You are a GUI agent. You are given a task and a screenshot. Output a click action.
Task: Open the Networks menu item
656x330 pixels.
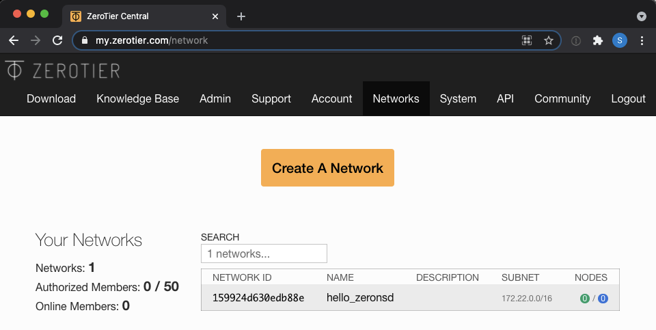pos(396,98)
